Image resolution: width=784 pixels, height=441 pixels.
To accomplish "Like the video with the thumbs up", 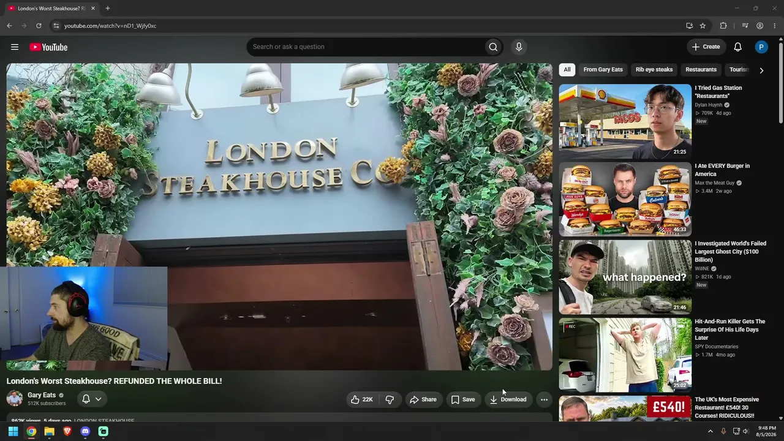I will pyautogui.click(x=361, y=399).
